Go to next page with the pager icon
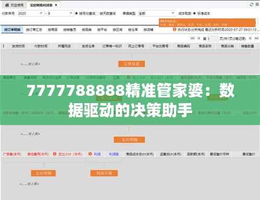This screenshot has height=200, width=260. pos(250,39)
